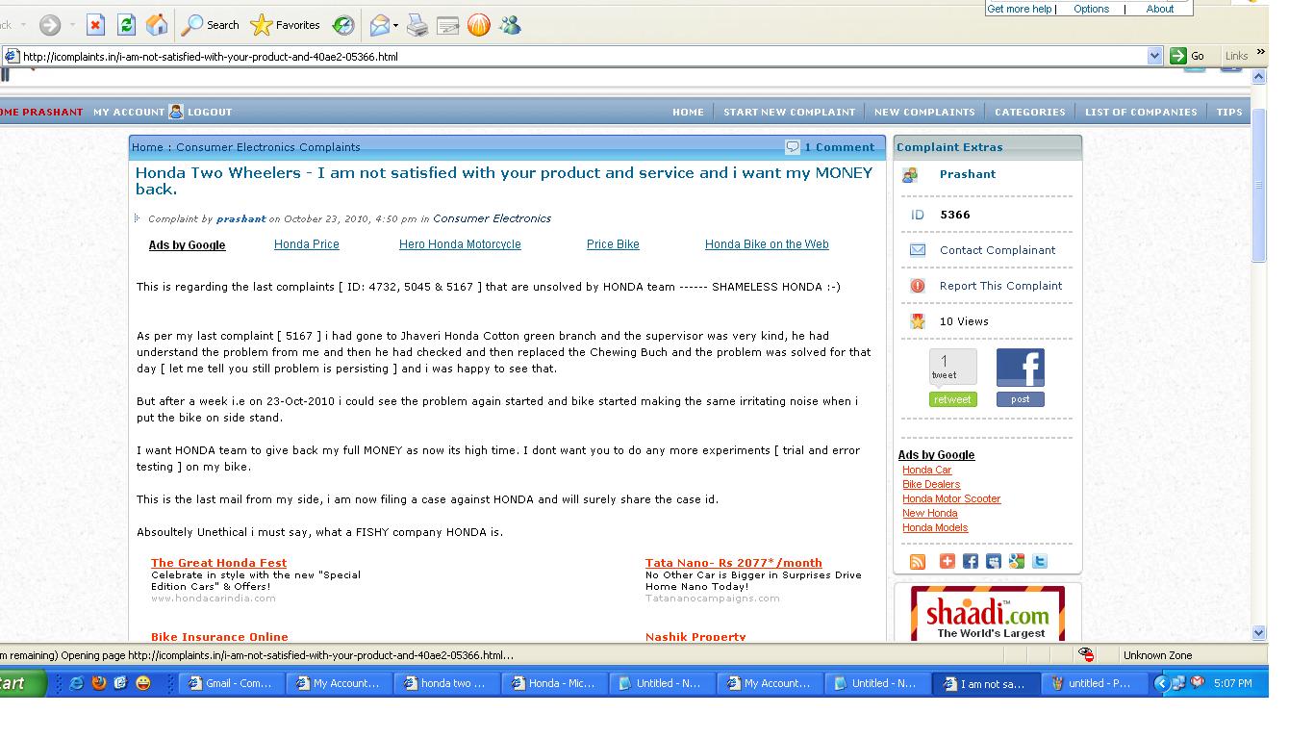
Task: Print the page using the printer icon
Action: point(417,26)
